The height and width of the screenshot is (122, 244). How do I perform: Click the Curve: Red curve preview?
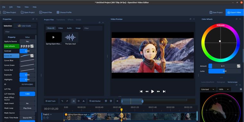click(x=27, y=70)
